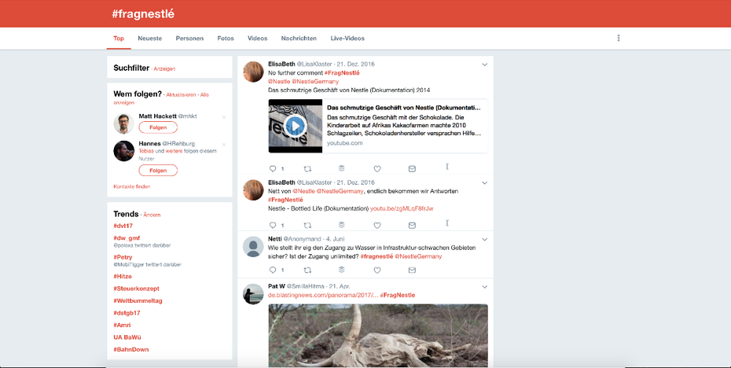Image resolution: width=731 pixels, height=368 pixels.
Task: Reply to Netti's tweet about Wasser
Action: pos(273,270)
